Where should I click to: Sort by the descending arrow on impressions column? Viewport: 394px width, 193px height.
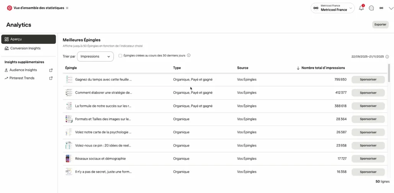298,68
